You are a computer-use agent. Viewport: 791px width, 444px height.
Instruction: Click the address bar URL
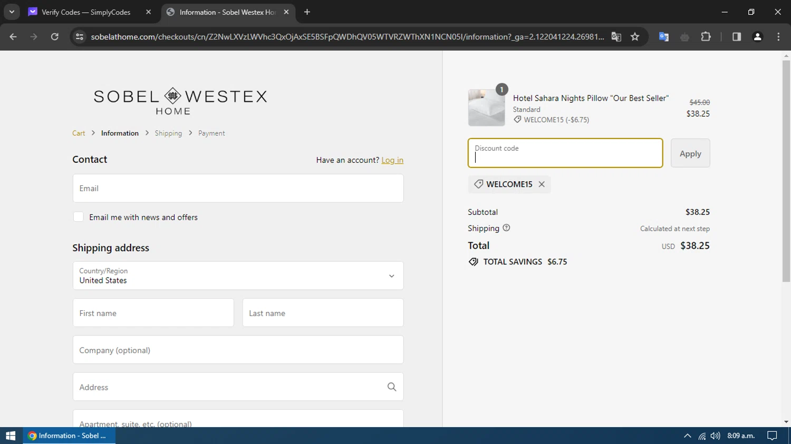point(348,37)
